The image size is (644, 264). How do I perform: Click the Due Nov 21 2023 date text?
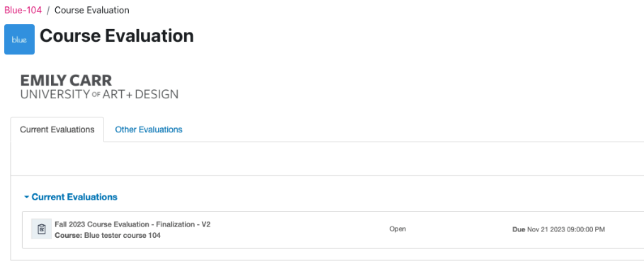(558, 229)
